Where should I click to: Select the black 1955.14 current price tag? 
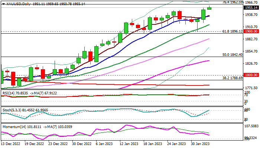[251, 8]
